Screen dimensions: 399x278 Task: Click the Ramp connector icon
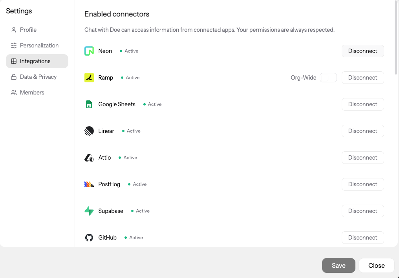click(x=89, y=77)
